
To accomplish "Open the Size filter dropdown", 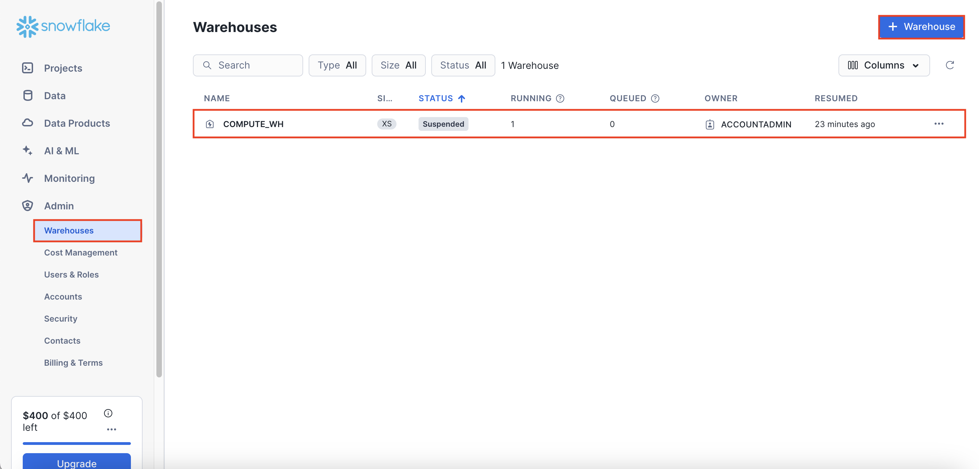I will tap(398, 65).
